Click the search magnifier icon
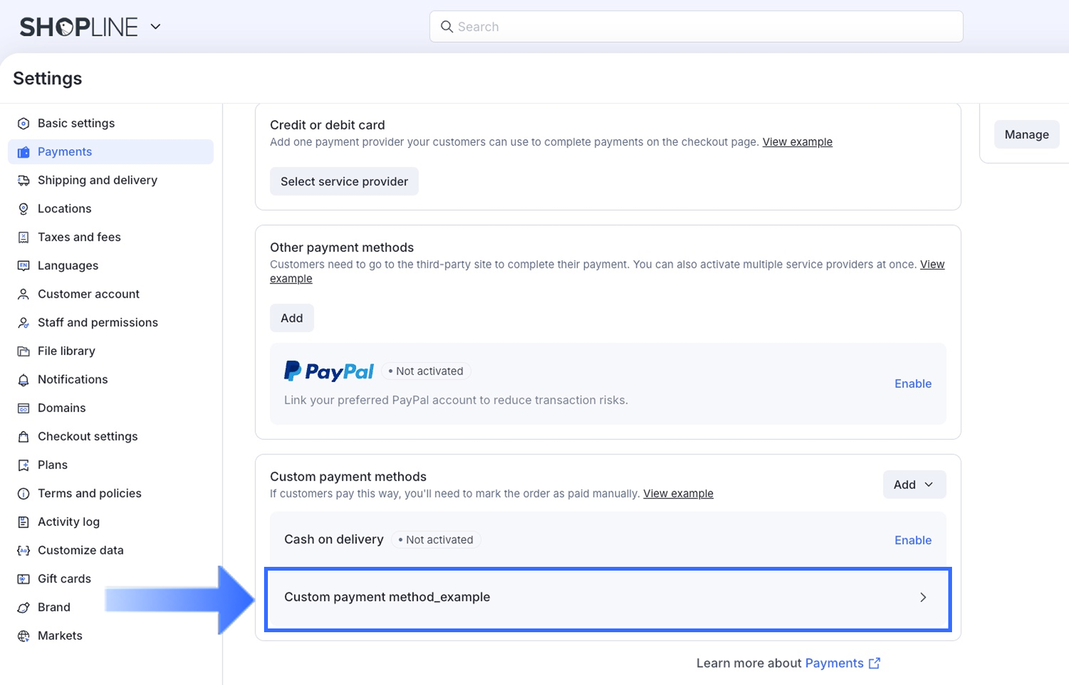Viewport: 1069px width, 685px height. point(446,26)
